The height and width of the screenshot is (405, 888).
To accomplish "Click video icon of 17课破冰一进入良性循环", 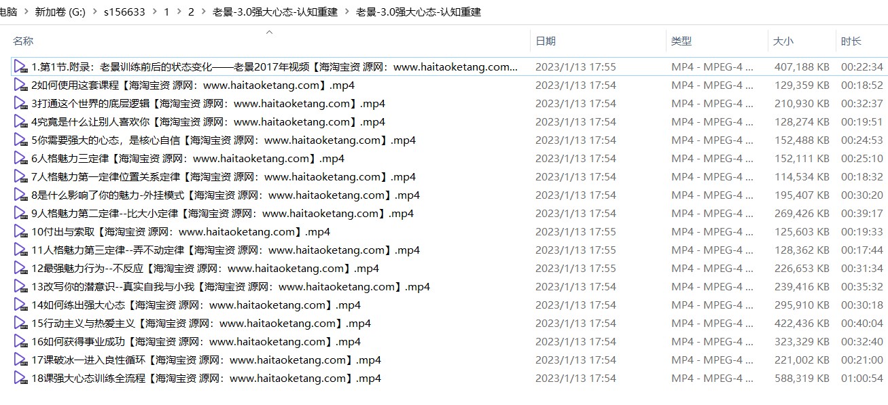I will [x=20, y=360].
